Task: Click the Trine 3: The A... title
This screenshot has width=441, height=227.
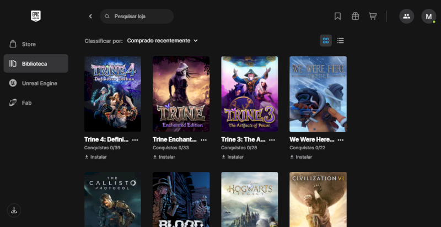Action: (x=243, y=139)
